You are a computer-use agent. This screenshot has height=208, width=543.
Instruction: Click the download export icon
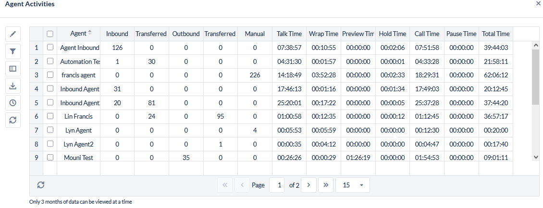[13, 86]
